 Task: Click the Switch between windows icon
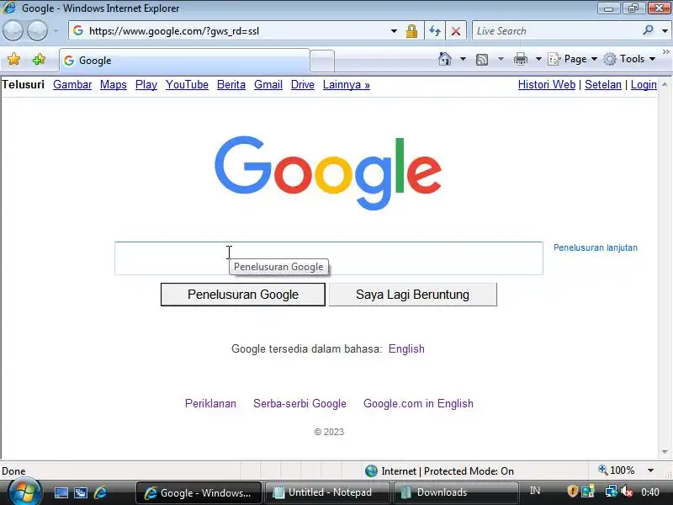pos(81,493)
